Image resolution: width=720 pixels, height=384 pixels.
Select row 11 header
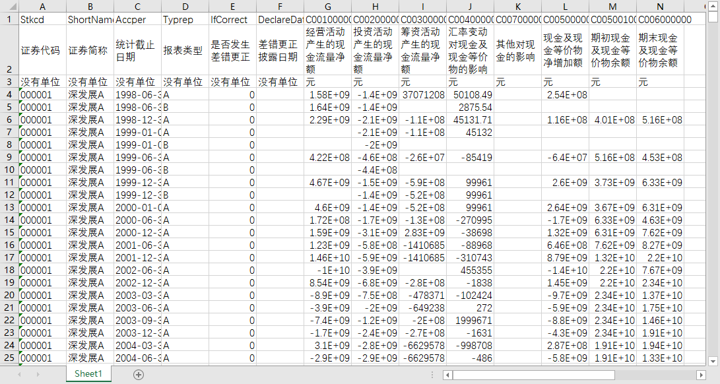pyautogui.click(x=9, y=182)
